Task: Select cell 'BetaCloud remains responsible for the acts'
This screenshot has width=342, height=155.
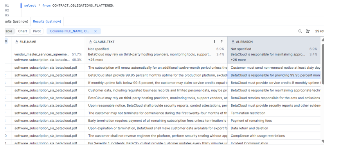Action: pos(274,98)
